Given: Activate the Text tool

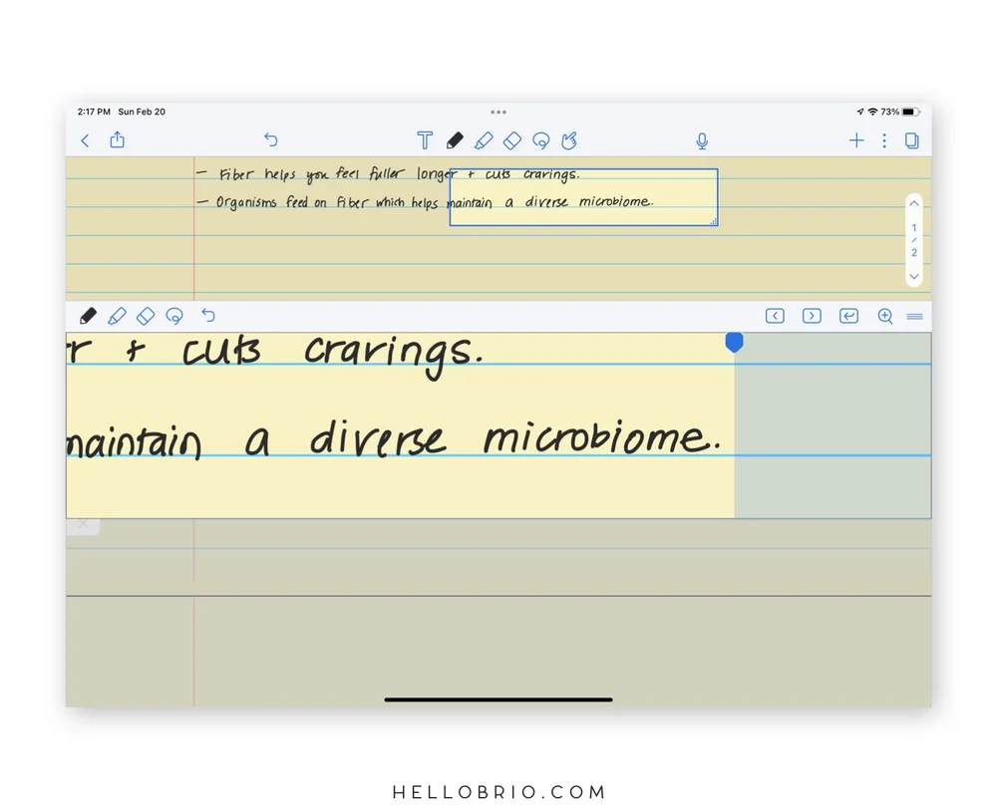Looking at the screenshot, I should (425, 140).
